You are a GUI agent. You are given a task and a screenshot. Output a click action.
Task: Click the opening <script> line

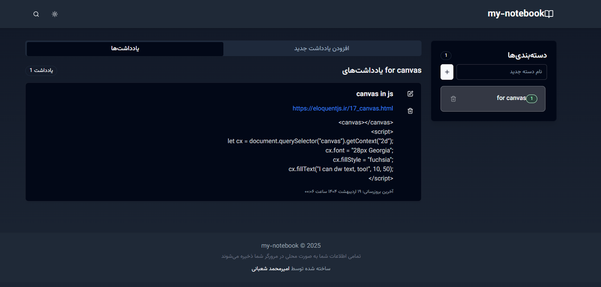click(382, 132)
